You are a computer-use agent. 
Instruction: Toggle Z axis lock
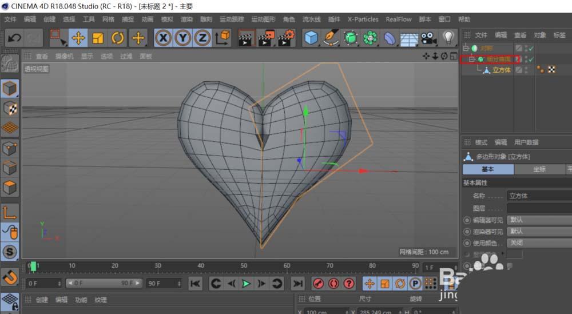pos(202,38)
